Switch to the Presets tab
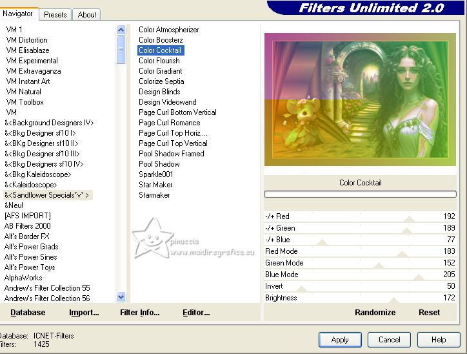This screenshot has width=467, height=354. coord(55,15)
